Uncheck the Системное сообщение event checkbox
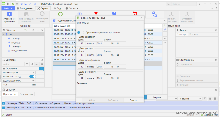Image resolution: width=220 pixels, height=118 pixels. click(x=4, y=103)
